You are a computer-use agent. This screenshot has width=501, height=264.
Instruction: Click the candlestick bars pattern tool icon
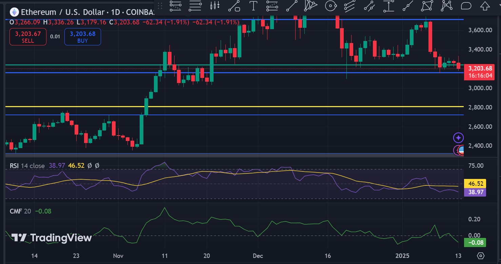(x=215, y=5)
